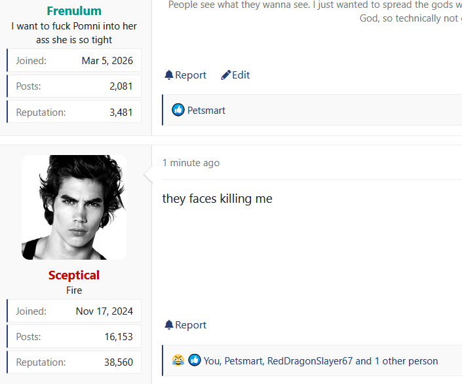This screenshot has height=384, width=462.
Task: Click the laughing-crying emoji reaction on Sceptical's post
Action: pos(178,360)
